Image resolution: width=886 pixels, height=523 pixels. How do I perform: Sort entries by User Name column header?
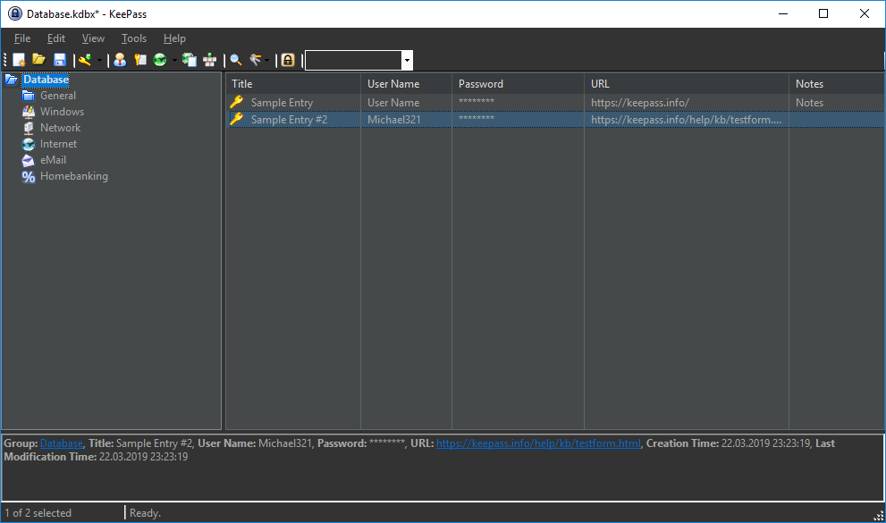[x=406, y=83]
